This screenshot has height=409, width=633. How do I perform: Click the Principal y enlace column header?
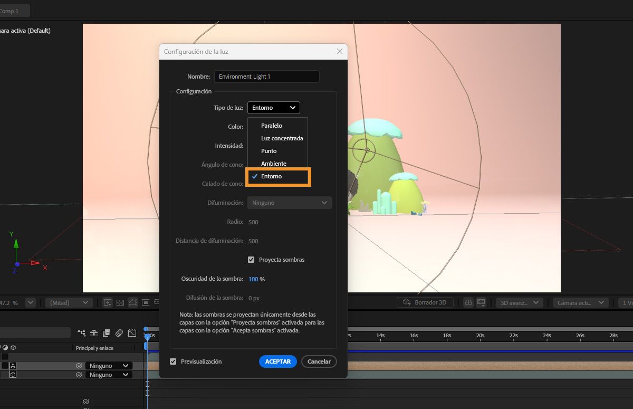tap(94, 348)
